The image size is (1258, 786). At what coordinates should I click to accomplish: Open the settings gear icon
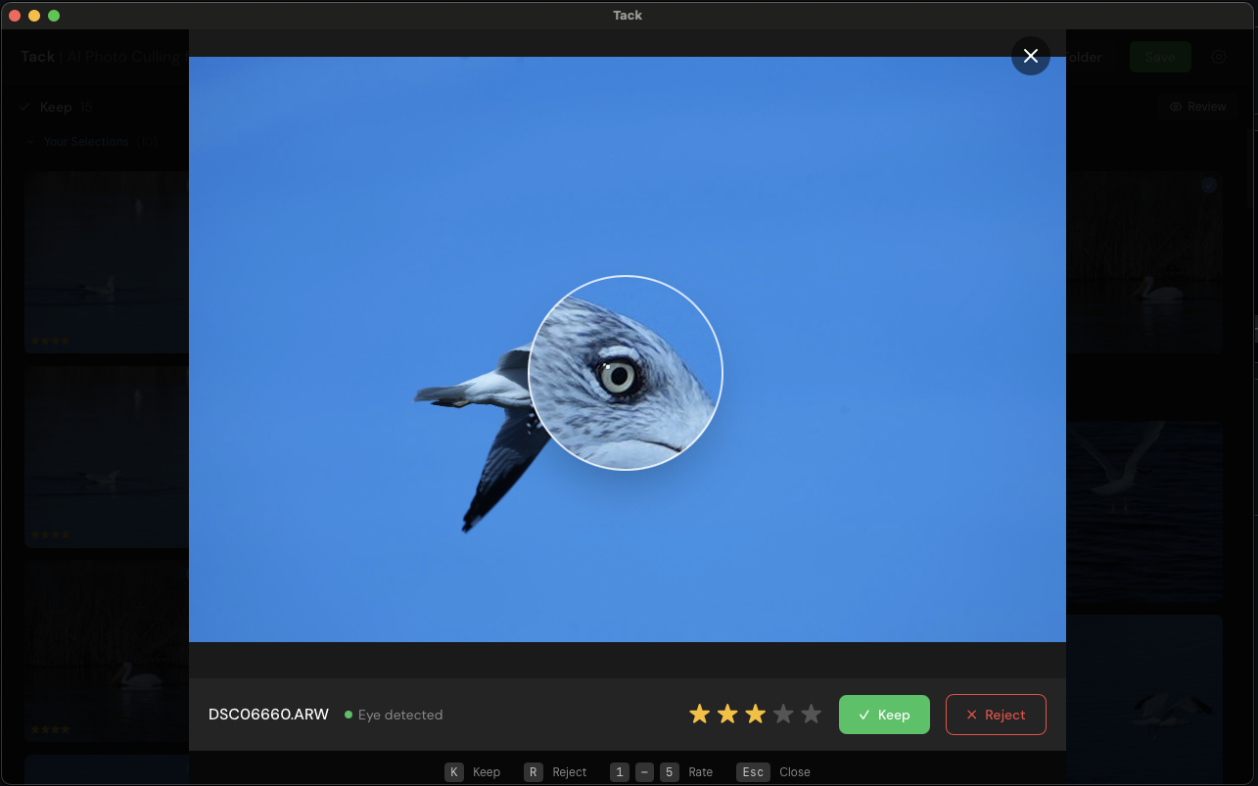point(1219,57)
